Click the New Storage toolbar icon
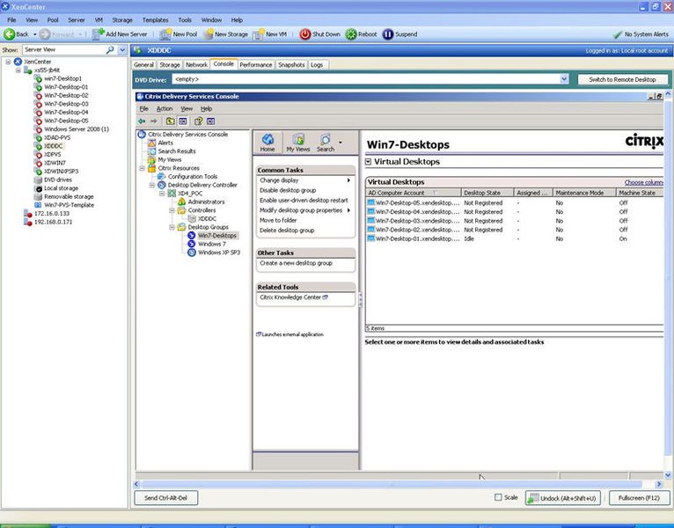Image resolution: width=674 pixels, height=528 pixels. pyautogui.click(x=209, y=34)
